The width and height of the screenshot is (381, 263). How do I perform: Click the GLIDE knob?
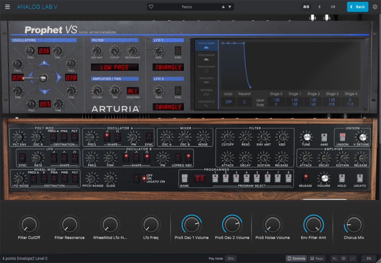(x=110, y=179)
